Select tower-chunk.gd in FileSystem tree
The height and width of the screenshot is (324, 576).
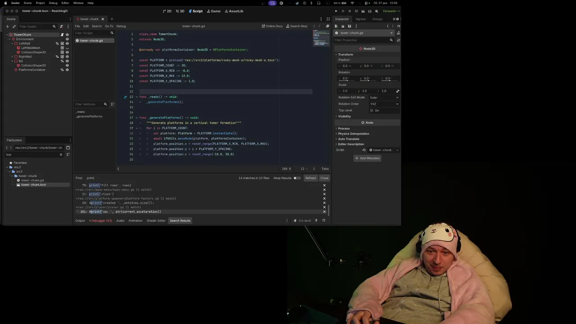pos(32,180)
